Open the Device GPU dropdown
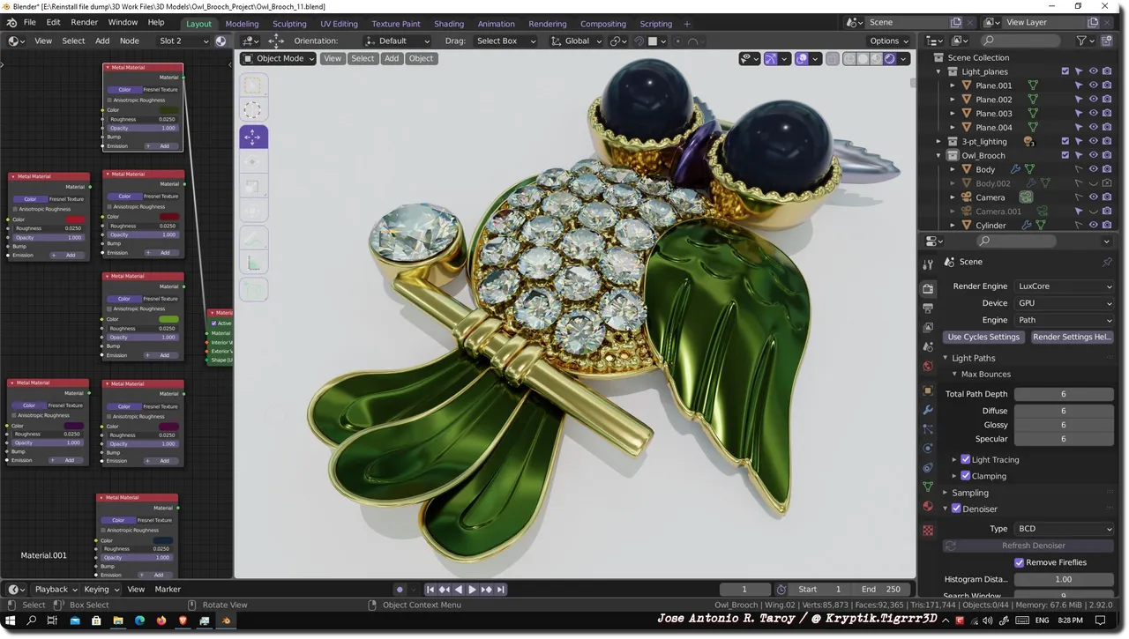1129x639 pixels. [x=1064, y=303]
